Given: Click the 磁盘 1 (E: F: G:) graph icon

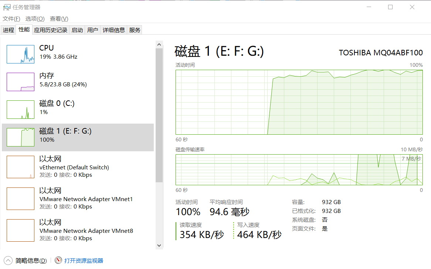Looking at the screenshot, I should click(20, 137).
